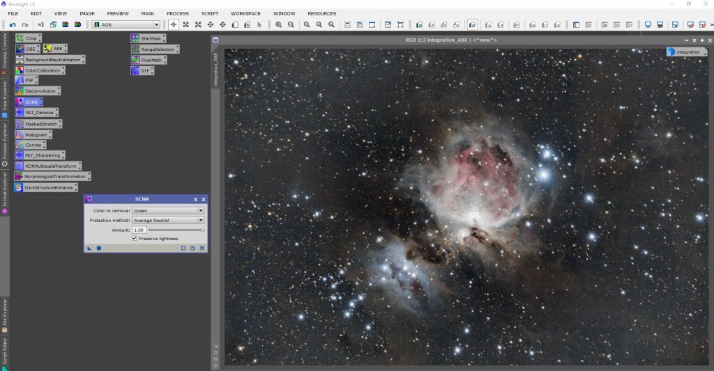Click the Undo arrow in toolbar

point(13,25)
